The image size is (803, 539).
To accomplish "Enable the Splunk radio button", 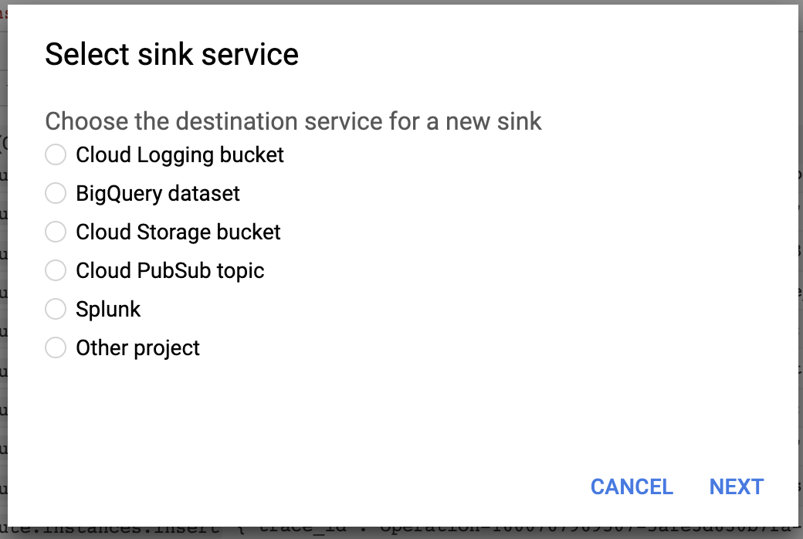I will point(56,309).
